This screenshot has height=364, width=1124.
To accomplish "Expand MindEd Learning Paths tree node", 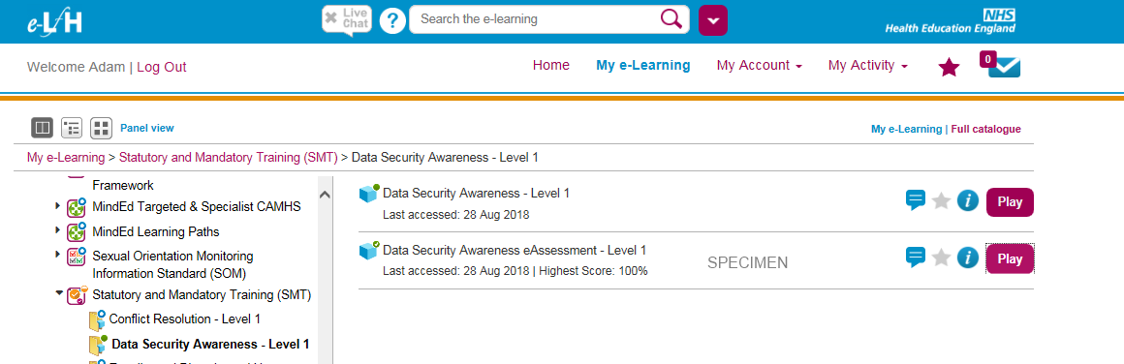I will click(58, 231).
